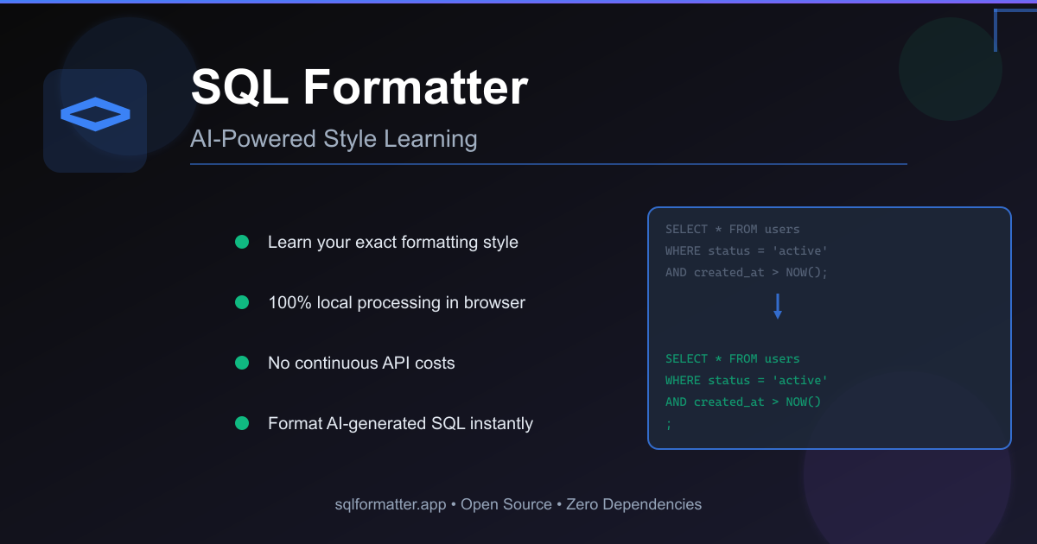Click the green standalone semicolon line
The image size is (1037, 544).
click(x=669, y=424)
